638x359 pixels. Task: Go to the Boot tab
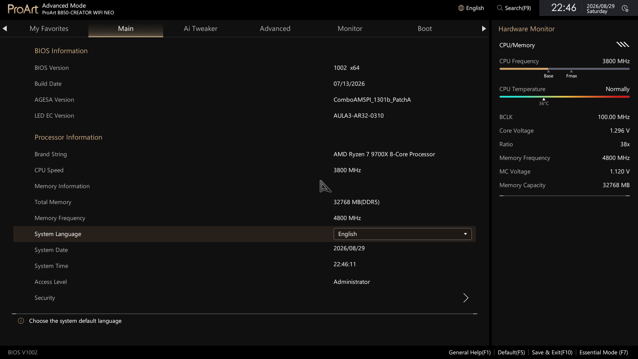coord(425,29)
